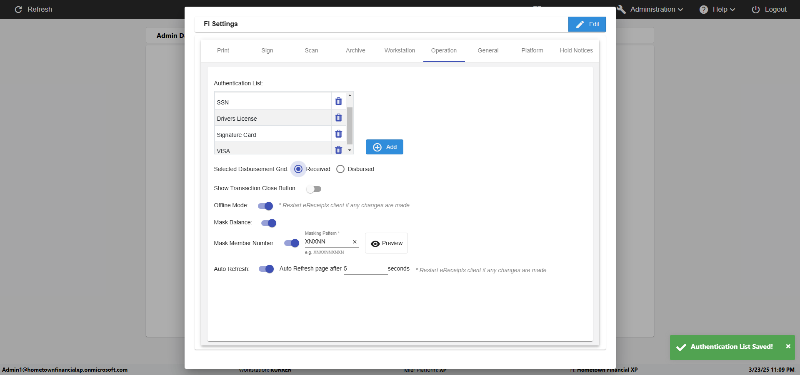Click the Logout power icon

[x=755, y=10]
